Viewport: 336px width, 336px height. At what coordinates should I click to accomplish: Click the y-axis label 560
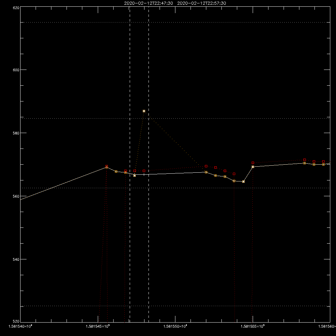[x=16, y=196]
